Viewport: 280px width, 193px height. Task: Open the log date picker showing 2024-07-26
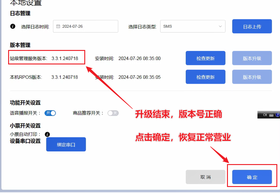(86, 26)
